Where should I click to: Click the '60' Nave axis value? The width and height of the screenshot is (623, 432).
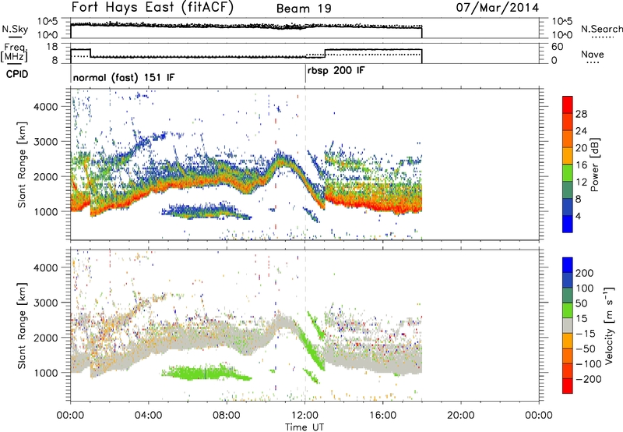coord(558,47)
